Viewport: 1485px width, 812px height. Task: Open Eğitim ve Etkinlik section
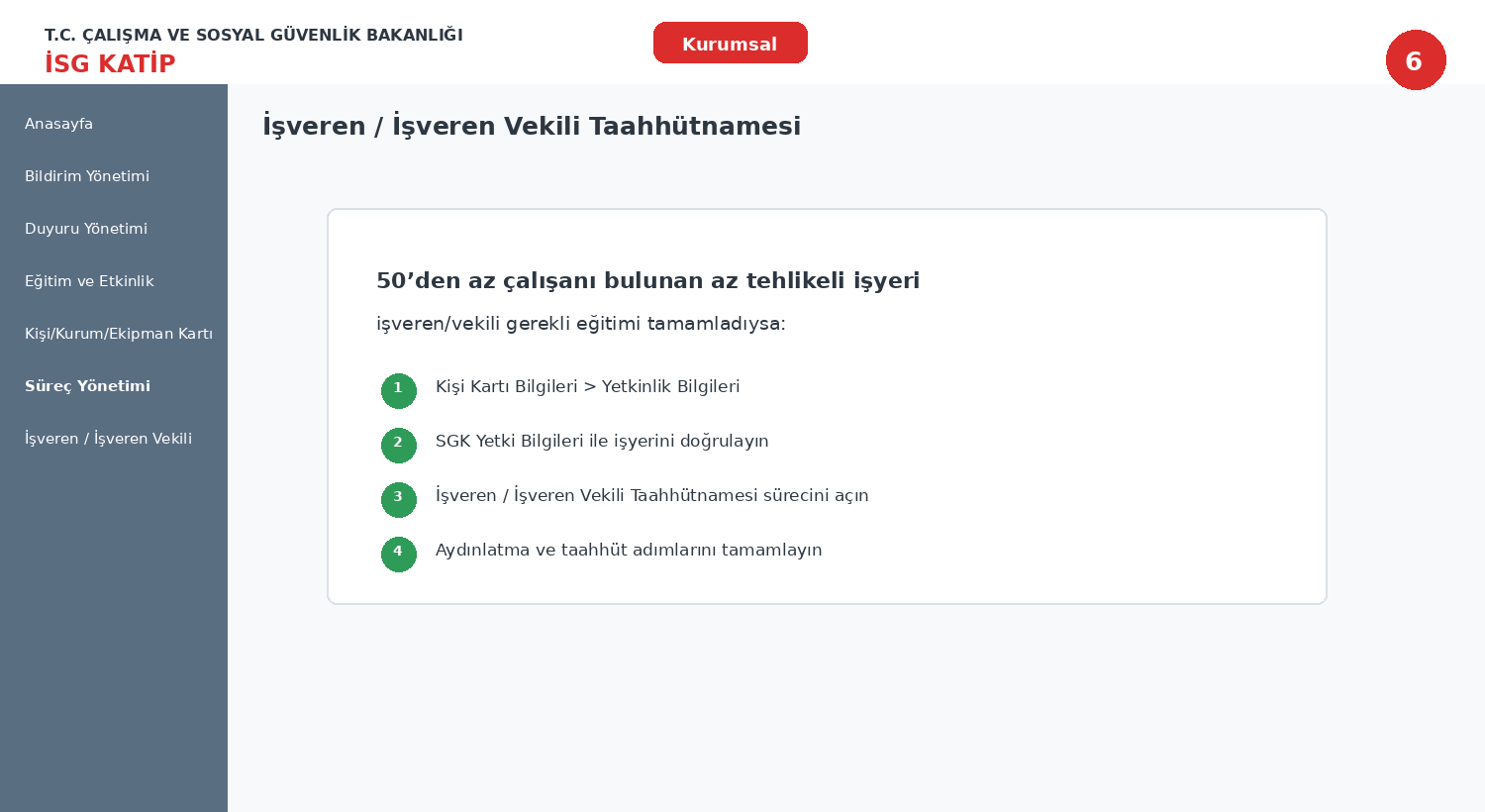[89, 281]
